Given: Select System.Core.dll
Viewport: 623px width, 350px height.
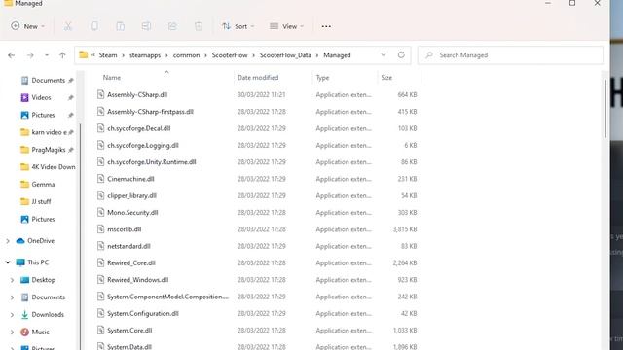Looking at the screenshot, I should pos(129,331).
